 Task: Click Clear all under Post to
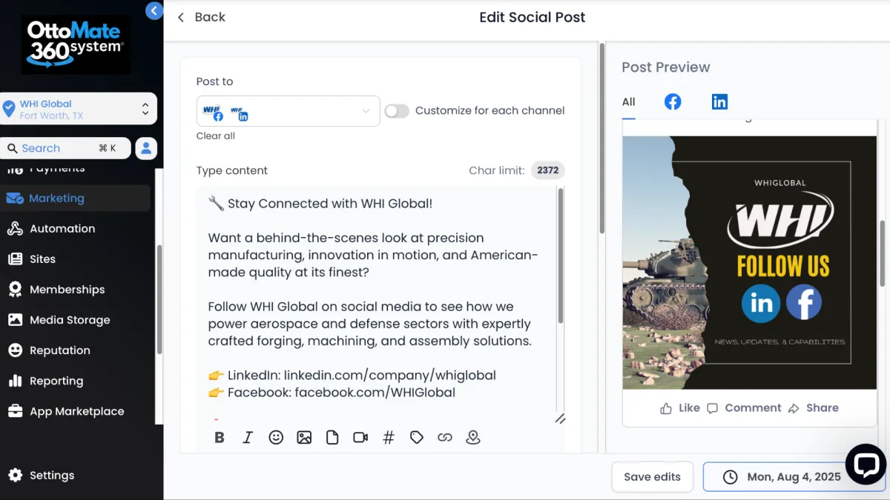coord(216,136)
